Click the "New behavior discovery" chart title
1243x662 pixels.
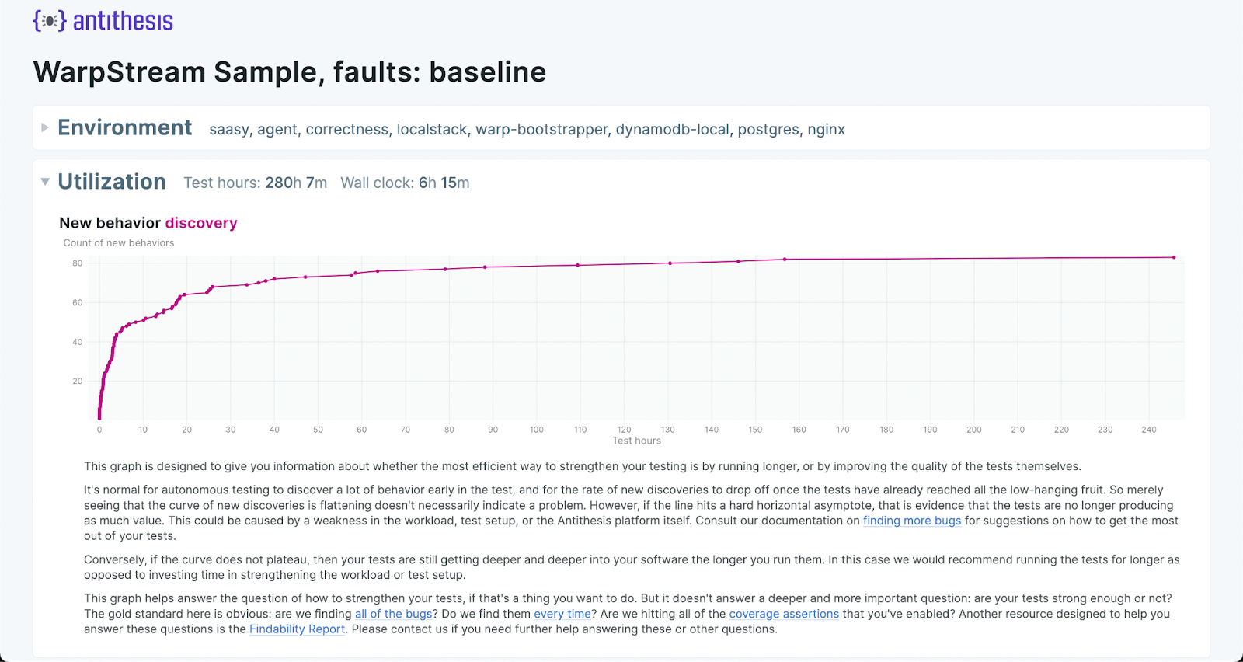[148, 223]
